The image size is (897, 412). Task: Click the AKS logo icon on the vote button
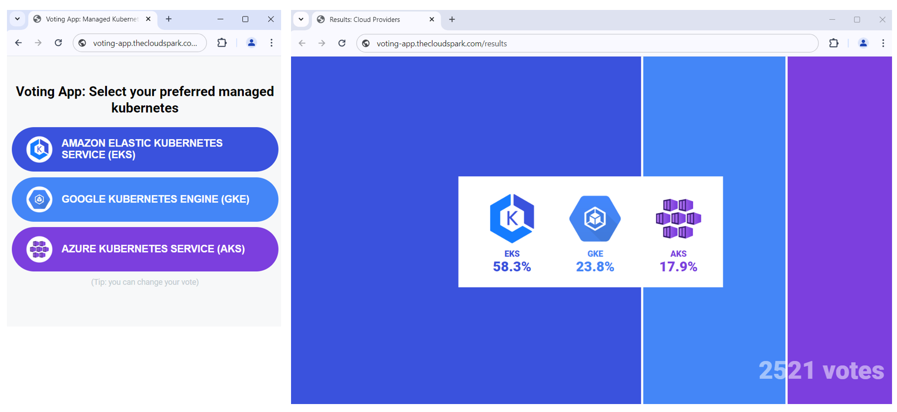[x=39, y=249]
